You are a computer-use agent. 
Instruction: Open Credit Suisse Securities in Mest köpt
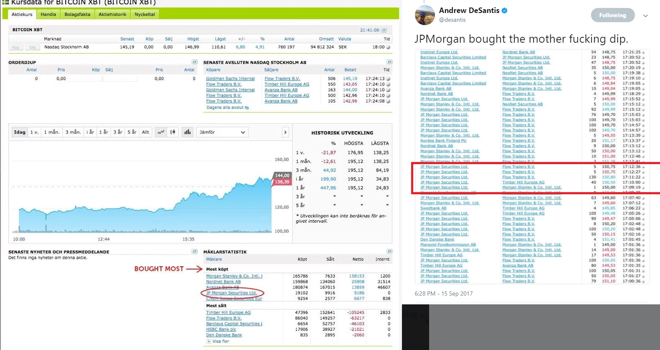click(234, 299)
